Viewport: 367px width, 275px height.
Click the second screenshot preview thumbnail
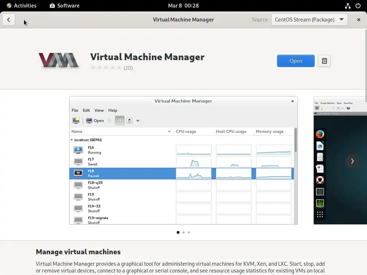(340, 160)
